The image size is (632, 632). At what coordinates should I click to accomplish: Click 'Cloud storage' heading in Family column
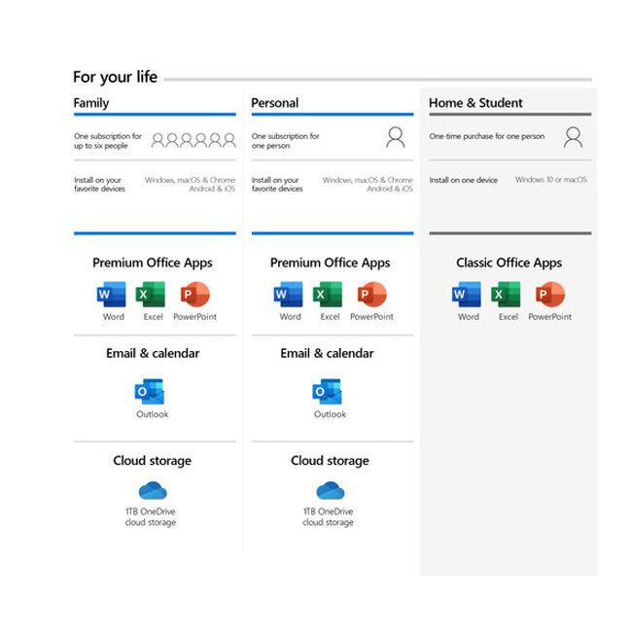click(153, 460)
